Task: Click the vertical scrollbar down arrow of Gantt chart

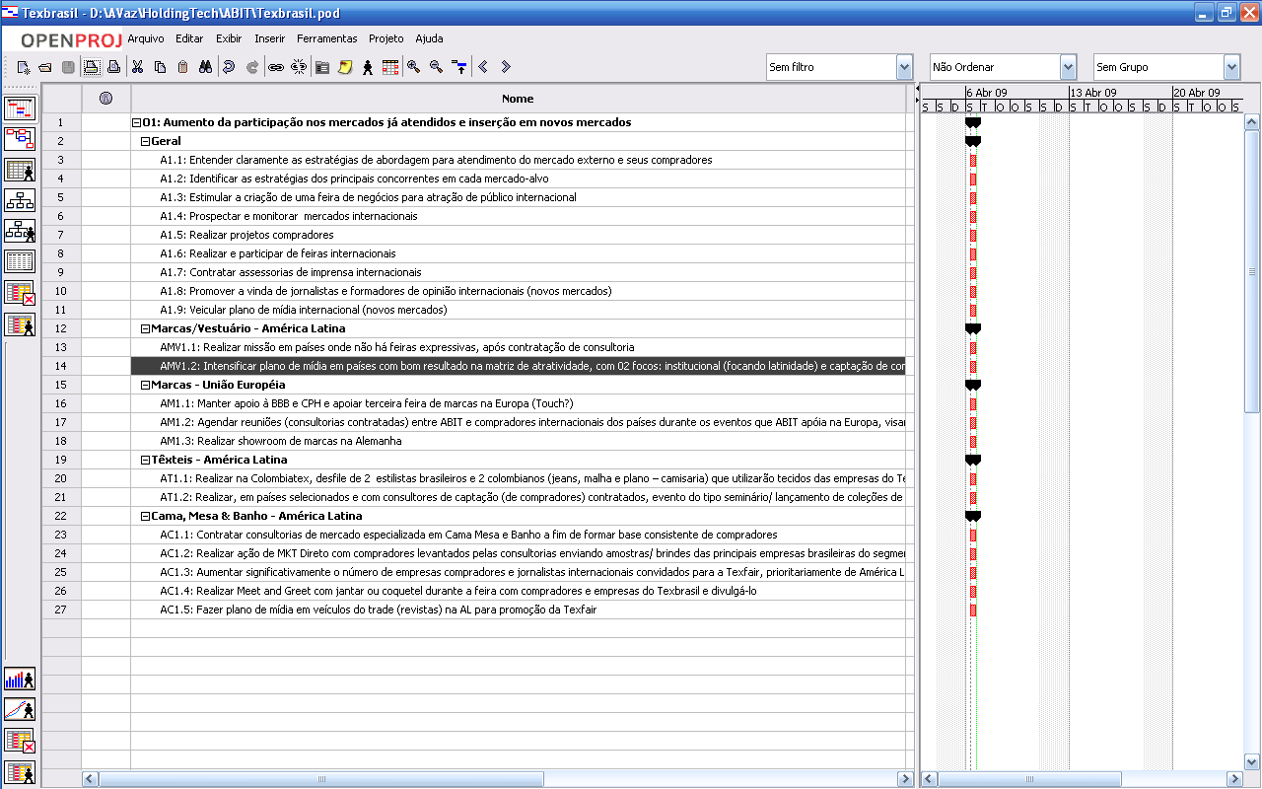Action: pyautogui.click(x=1252, y=762)
